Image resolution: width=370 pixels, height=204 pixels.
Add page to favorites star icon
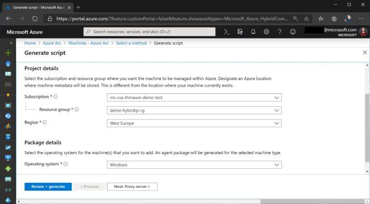click(x=306, y=19)
